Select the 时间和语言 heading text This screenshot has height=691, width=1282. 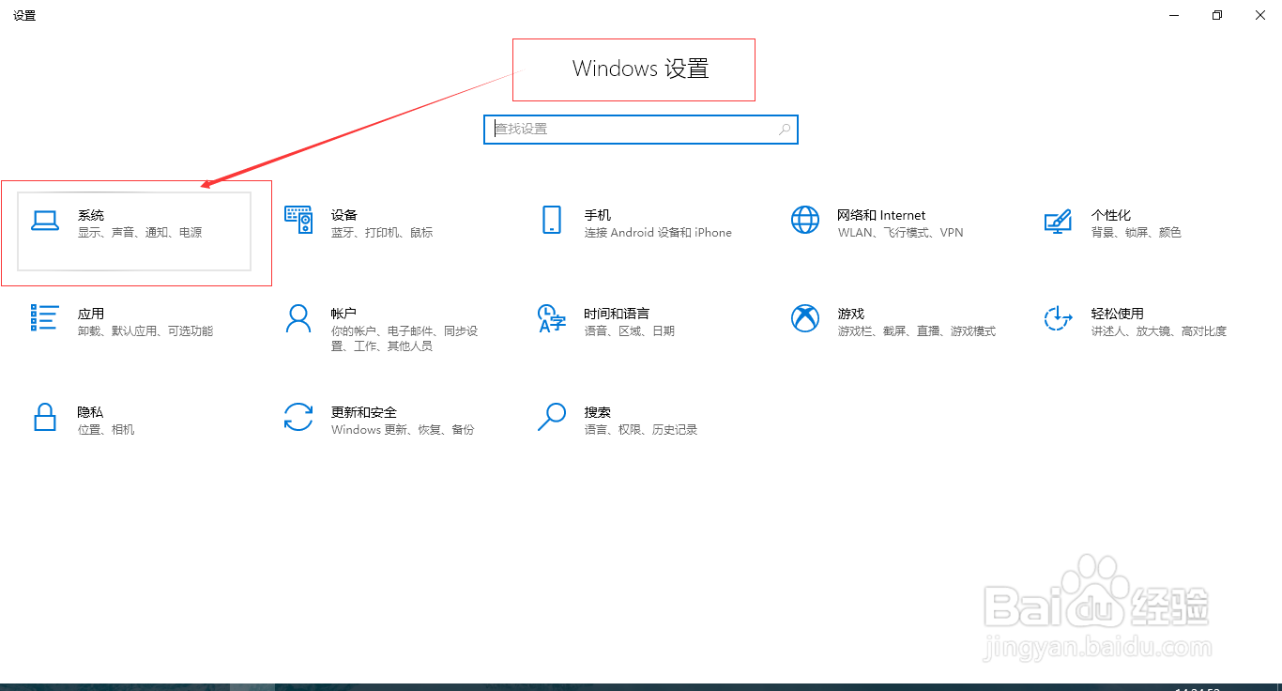[617, 314]
